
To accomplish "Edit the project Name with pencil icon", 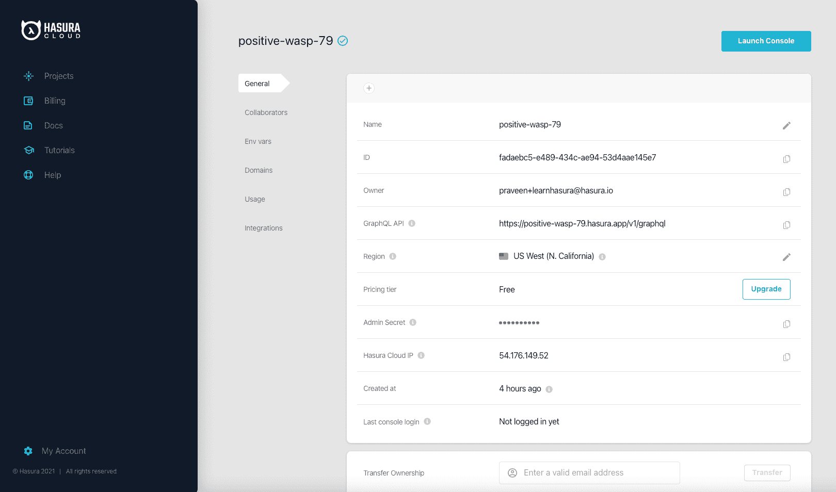I will pyautogui.click(x=786, y=125).
